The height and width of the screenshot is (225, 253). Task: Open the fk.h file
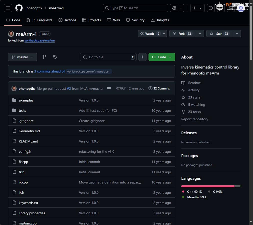pyautogui.click(x=21, y=172)
